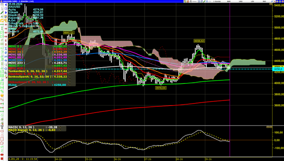Open the clock time-settings icon
Screen dimensions: 284x161
click(6, 8)
